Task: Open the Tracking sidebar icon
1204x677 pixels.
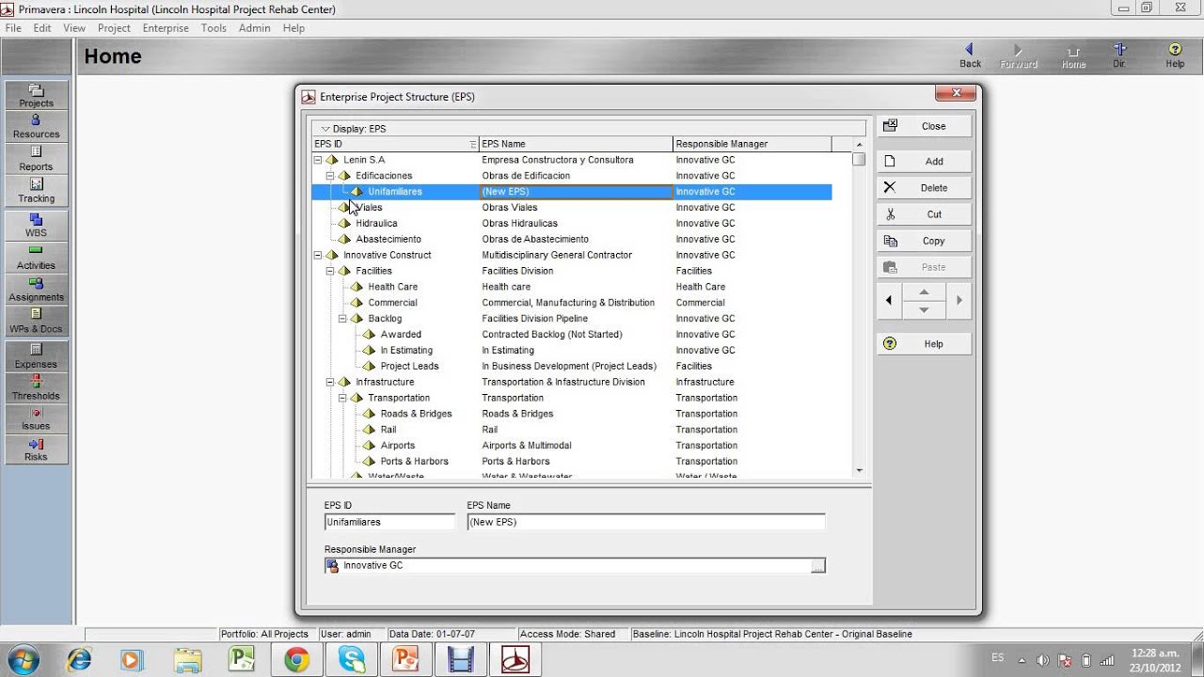Action: (36, 191)
